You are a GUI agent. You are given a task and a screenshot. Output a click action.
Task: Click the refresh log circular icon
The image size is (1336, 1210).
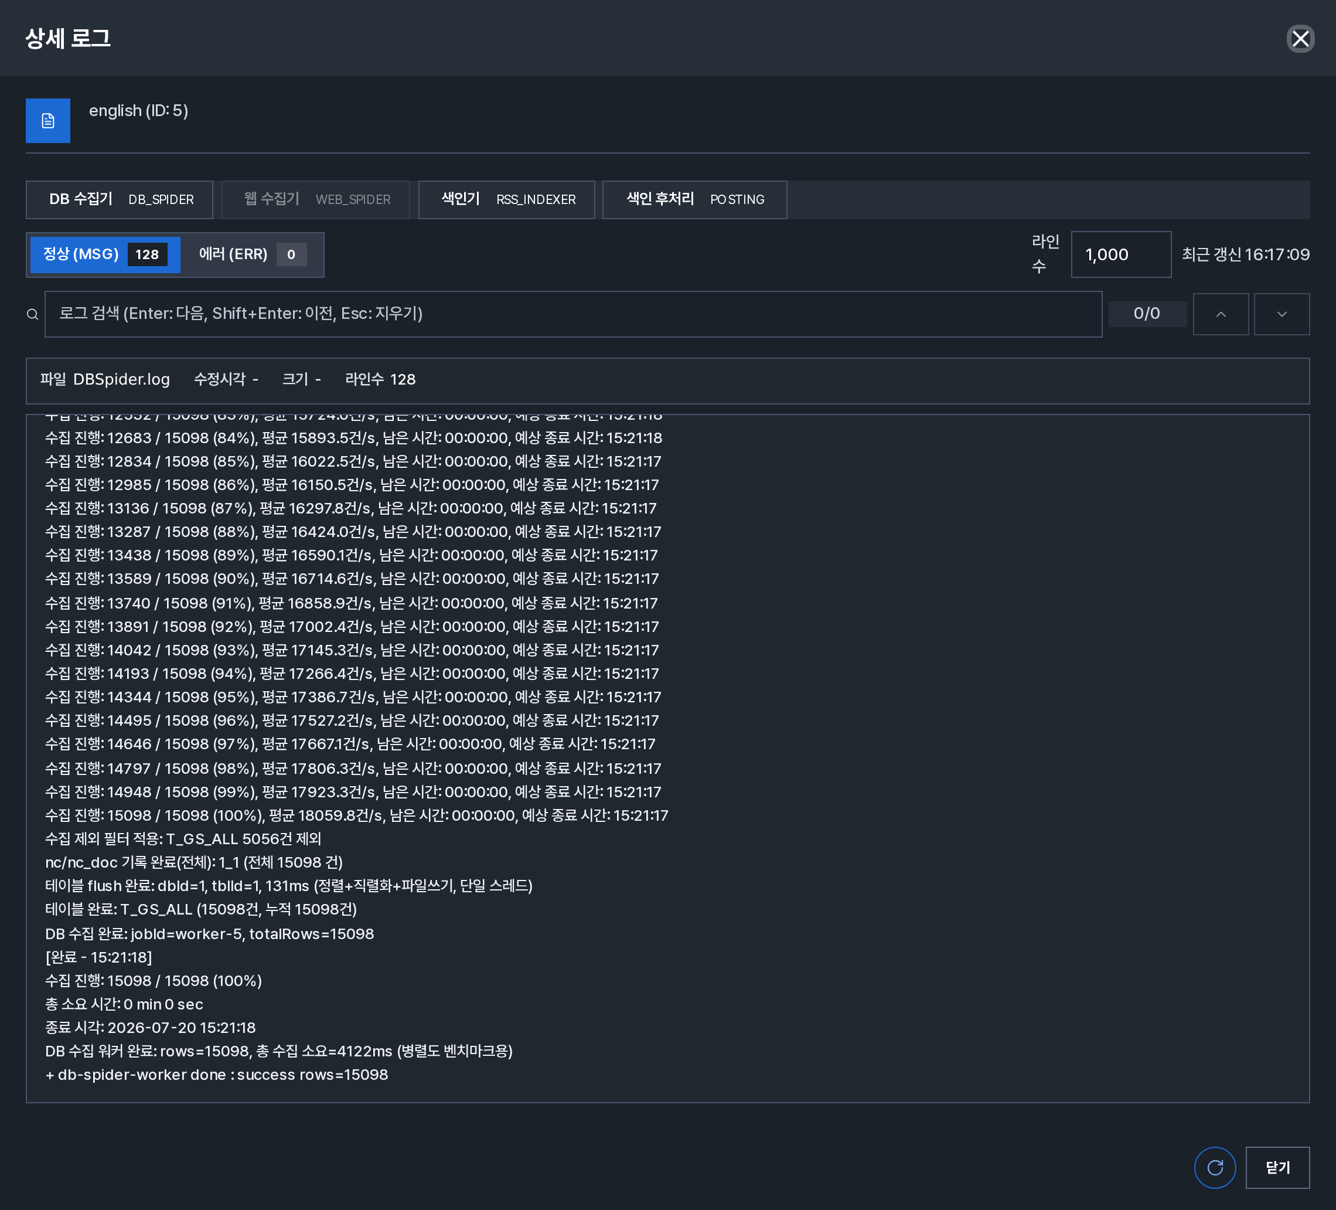click(1214, 1168)
